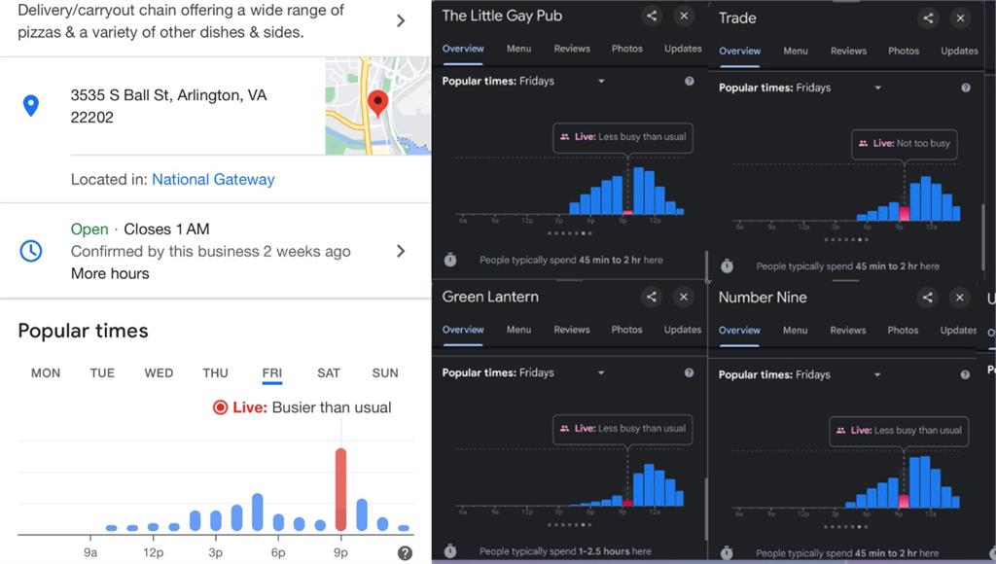Click the Live: Not too busy label for Trade
The image size is (996, 564).
pos(905,144)
